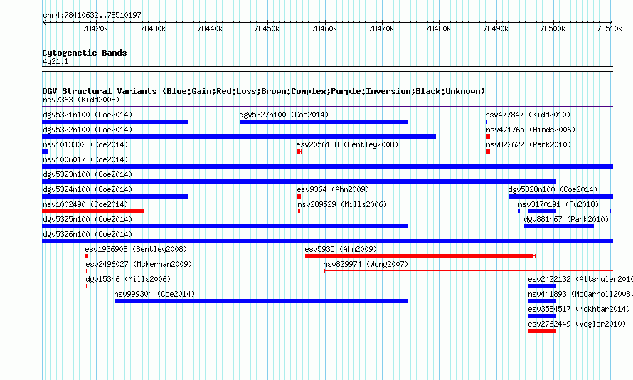
Task: Click the red dgv153n6 (Mills2006) marker
Action: pos(86,286)
